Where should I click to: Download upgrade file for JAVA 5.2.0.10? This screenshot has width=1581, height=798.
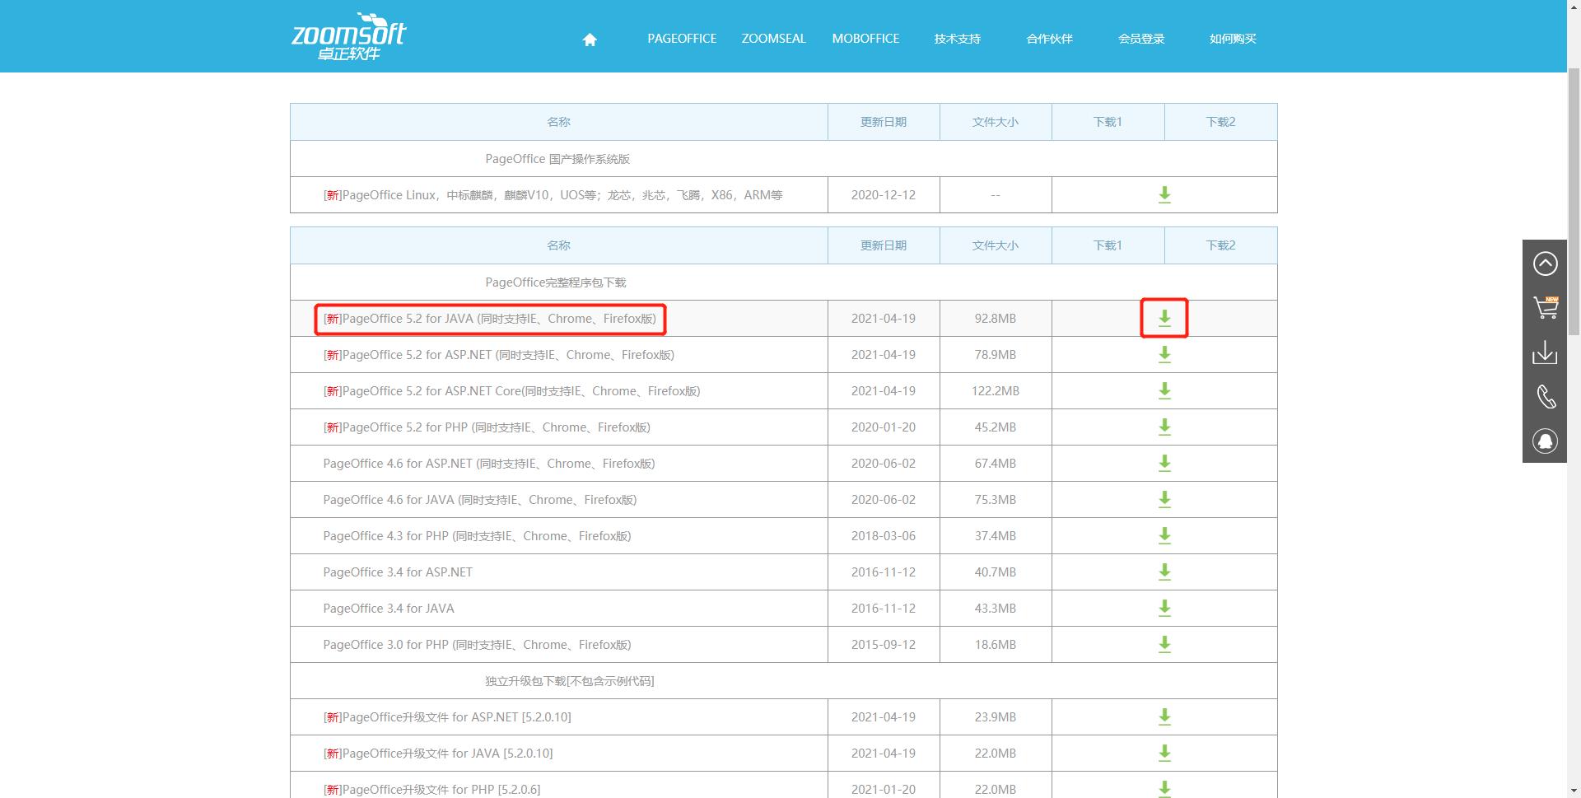point(1164,754)
